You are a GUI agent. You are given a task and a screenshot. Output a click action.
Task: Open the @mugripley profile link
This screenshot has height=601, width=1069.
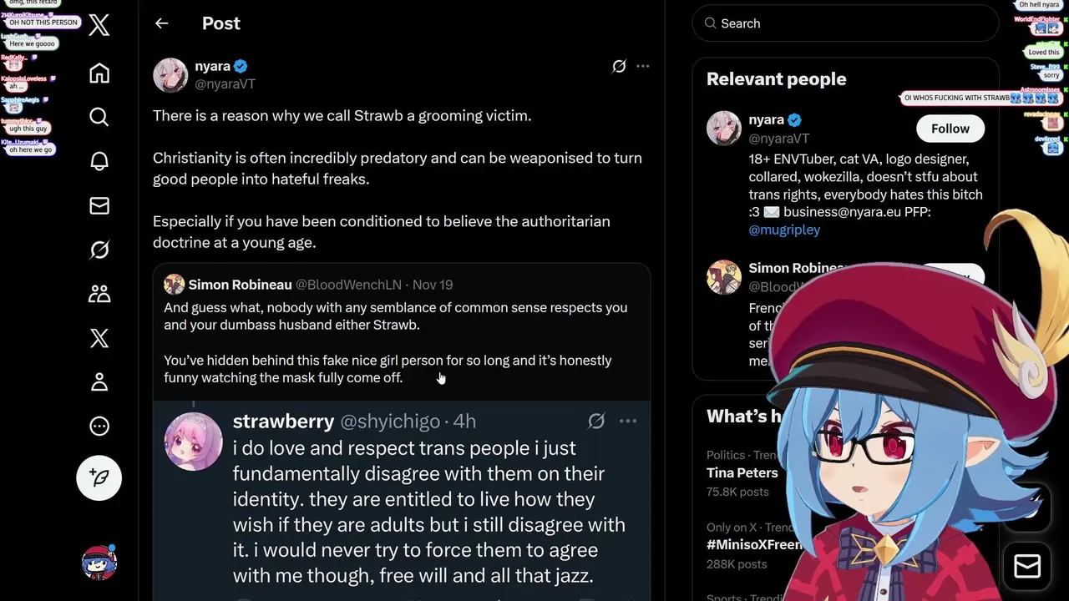coord(784,230)
